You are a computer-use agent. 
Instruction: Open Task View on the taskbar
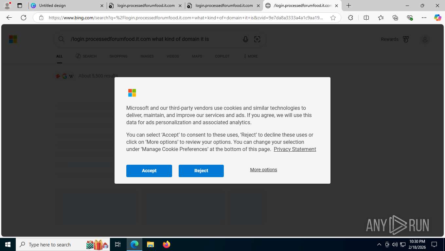[x=118, y=244]
